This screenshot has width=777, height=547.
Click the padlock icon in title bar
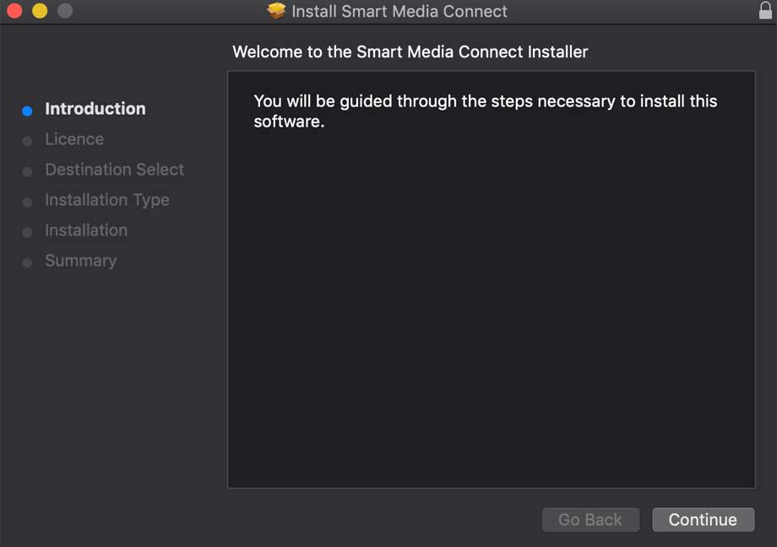(x=765, y=10)
